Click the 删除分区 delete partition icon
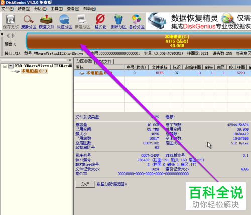This screenshot has width=251, height=215. (118, 22)
